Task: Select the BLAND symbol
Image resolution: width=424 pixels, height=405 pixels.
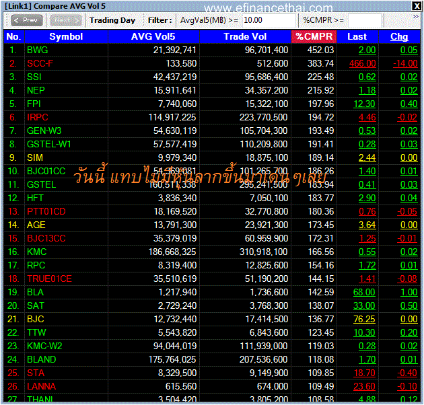Action: point(41,359)
